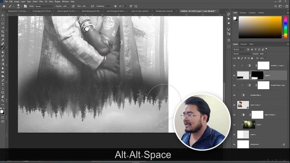Hide the Background layer
The width and height of the screenshot is (290, 163).
[234, 144]
